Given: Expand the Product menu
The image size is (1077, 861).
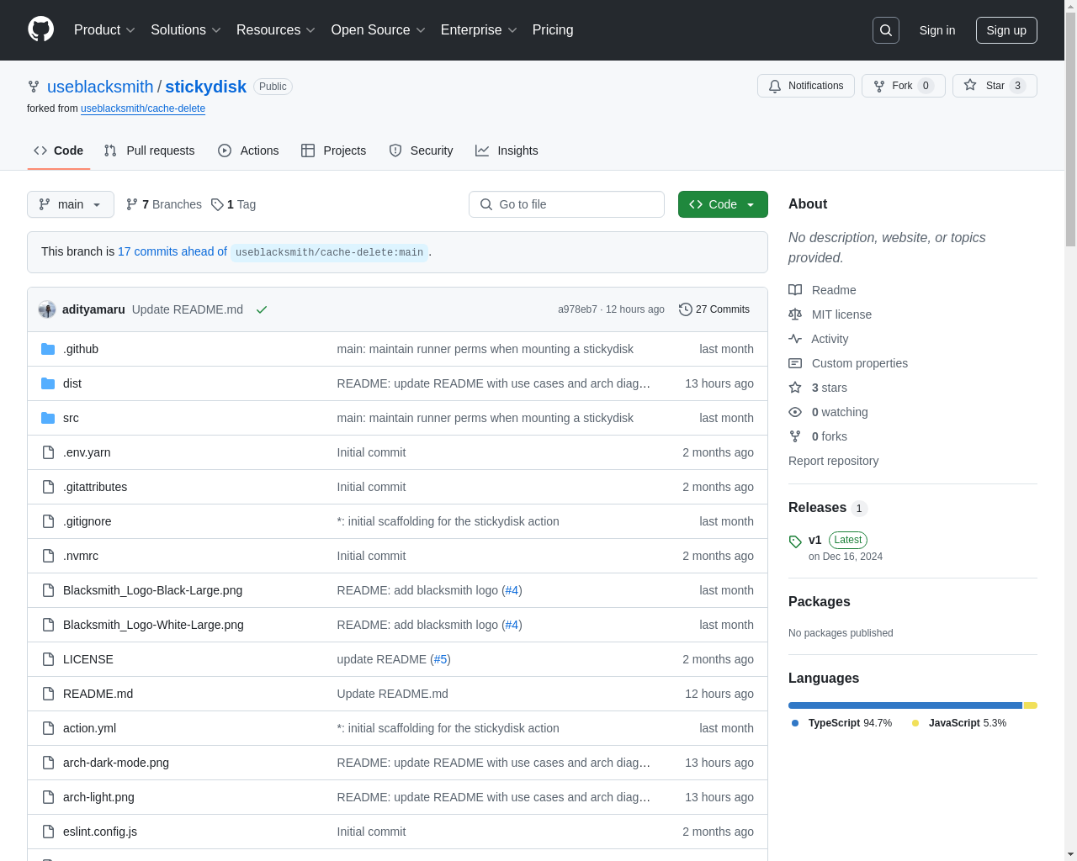Looking at the screenshot, I should [104, 30].
